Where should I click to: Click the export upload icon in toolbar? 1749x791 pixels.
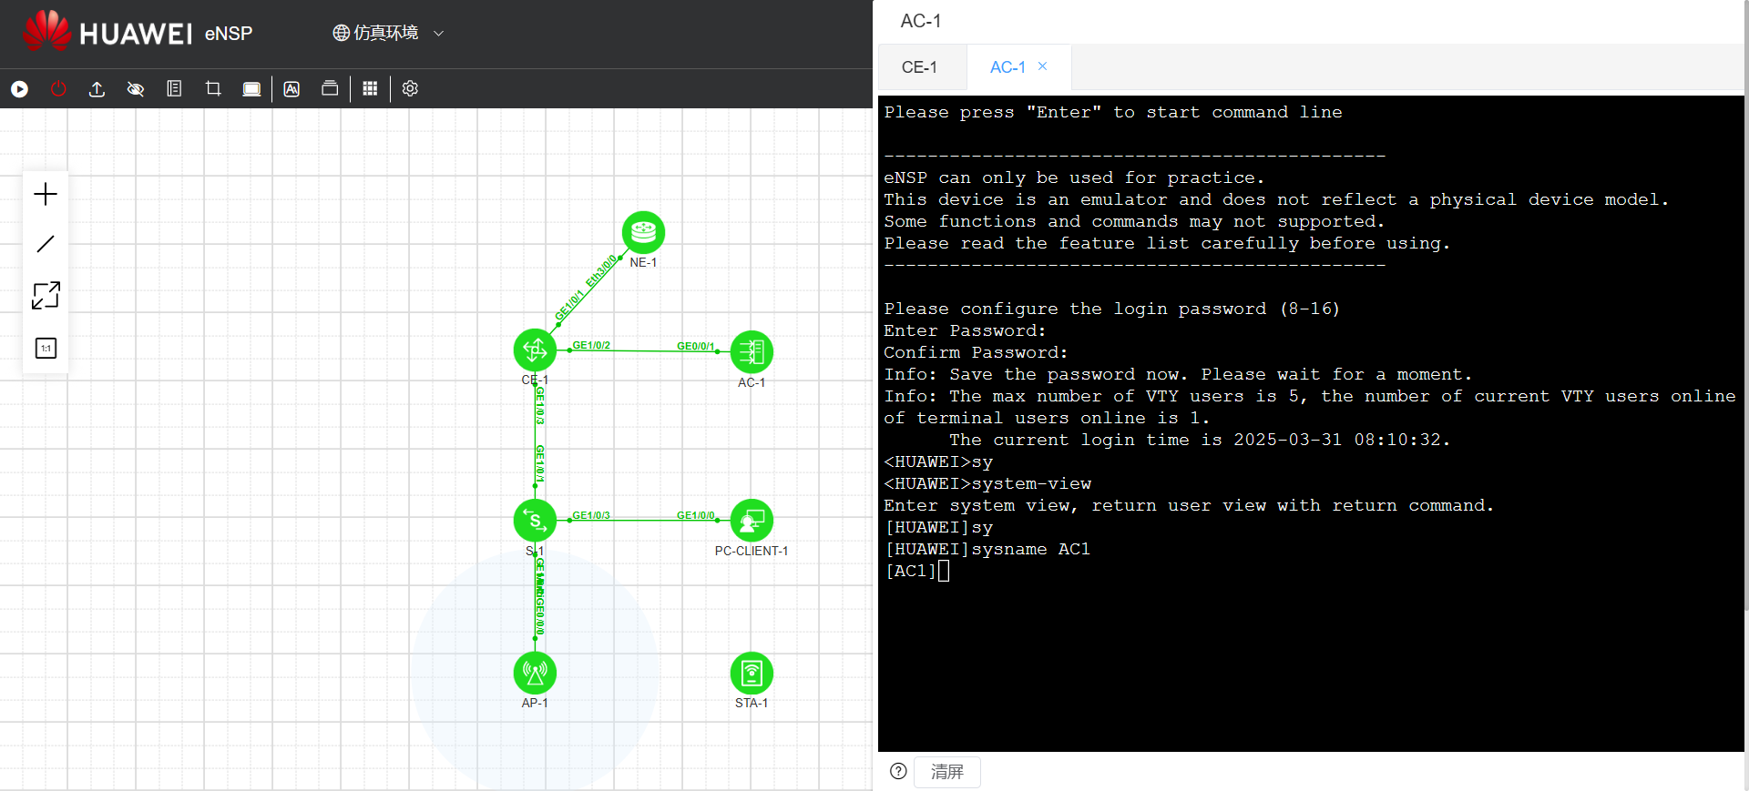(x=97, y=89)
